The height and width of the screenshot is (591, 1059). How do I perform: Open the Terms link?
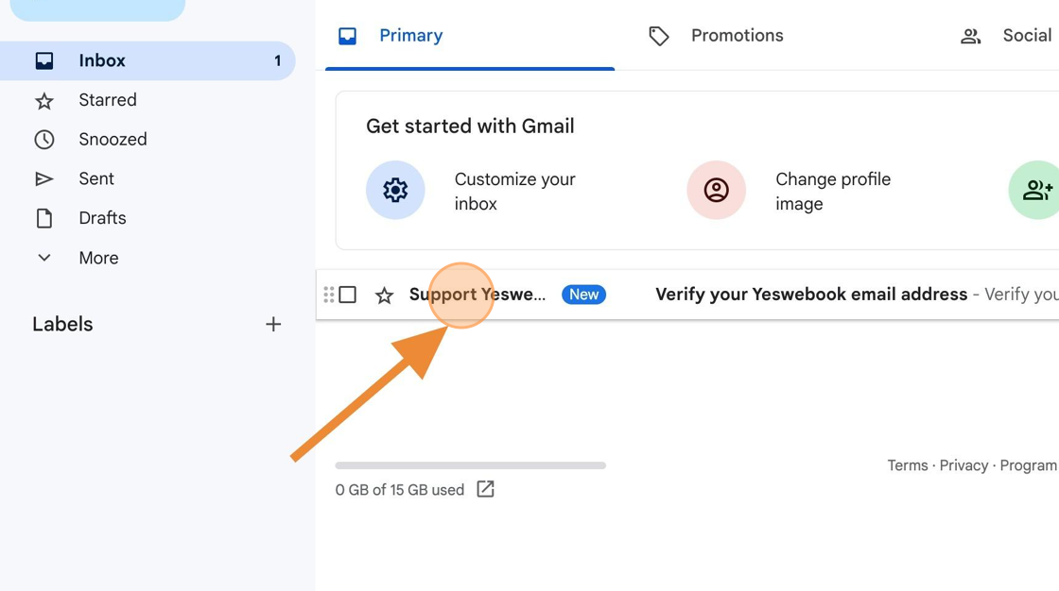pos(908,465)
